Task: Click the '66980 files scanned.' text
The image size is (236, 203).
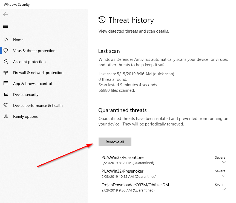Action: (117, 90)
